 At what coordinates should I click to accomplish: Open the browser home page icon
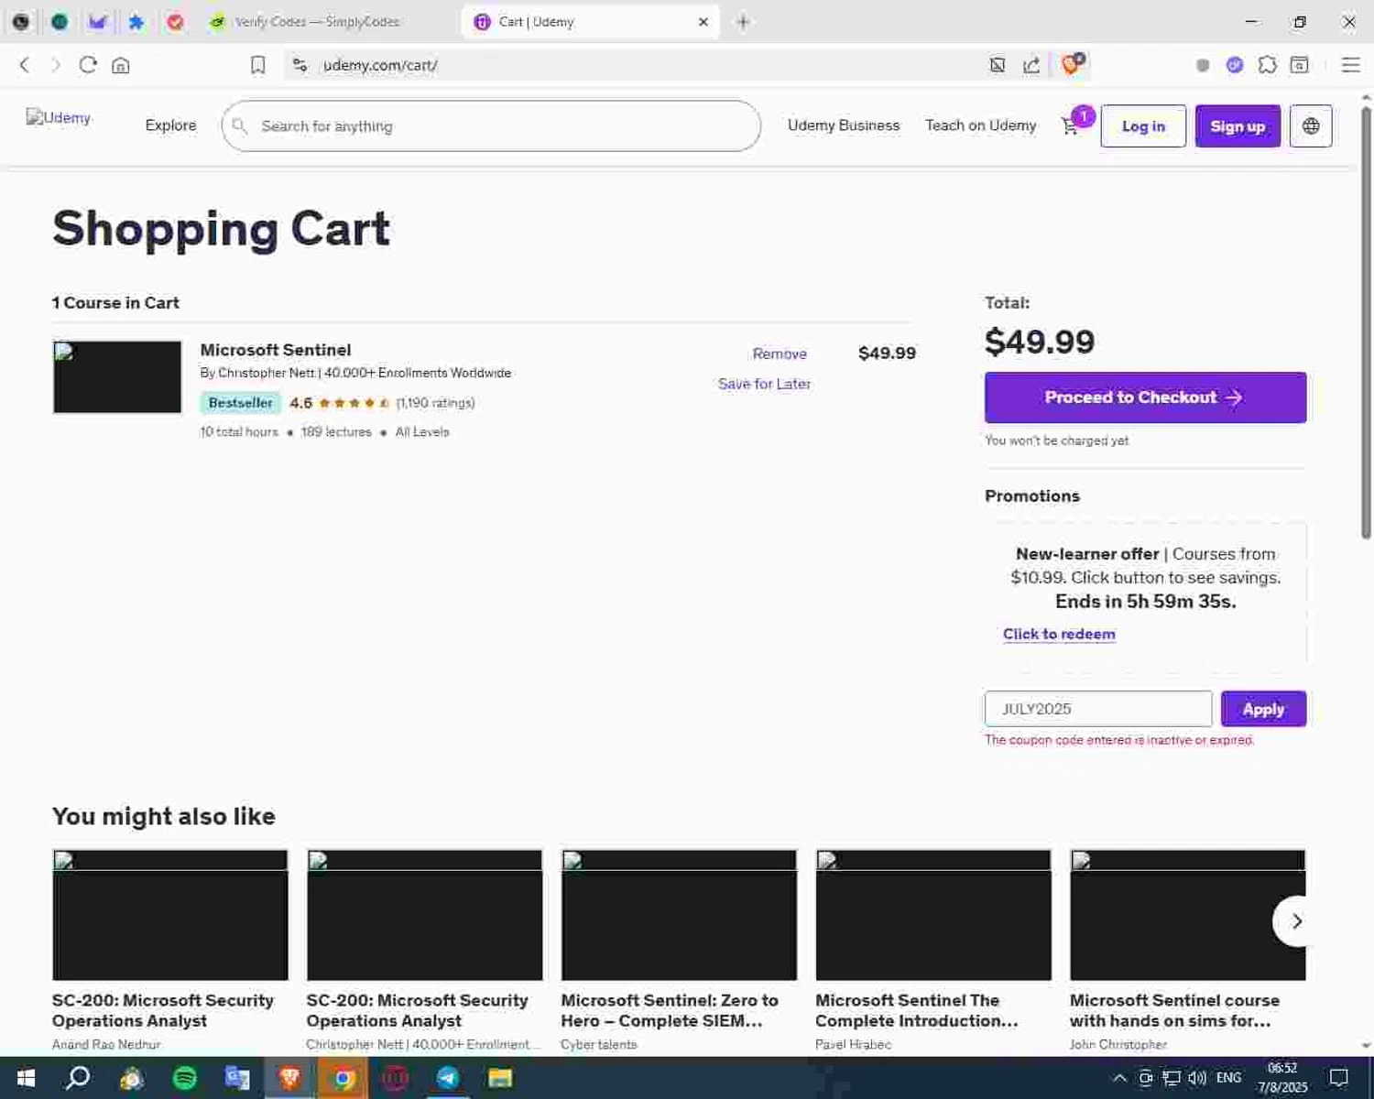pyautogui.click(x=121, y=65)
